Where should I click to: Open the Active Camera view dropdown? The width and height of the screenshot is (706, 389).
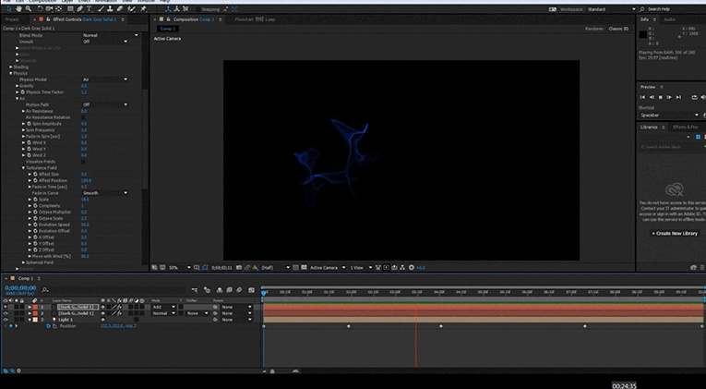[328, 268]
